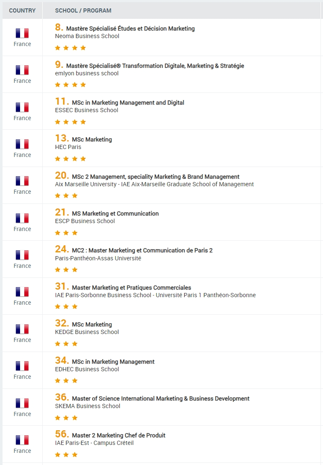Open MSc in Marketing Management and Digital
323x465 pixels.
[128, 103]
